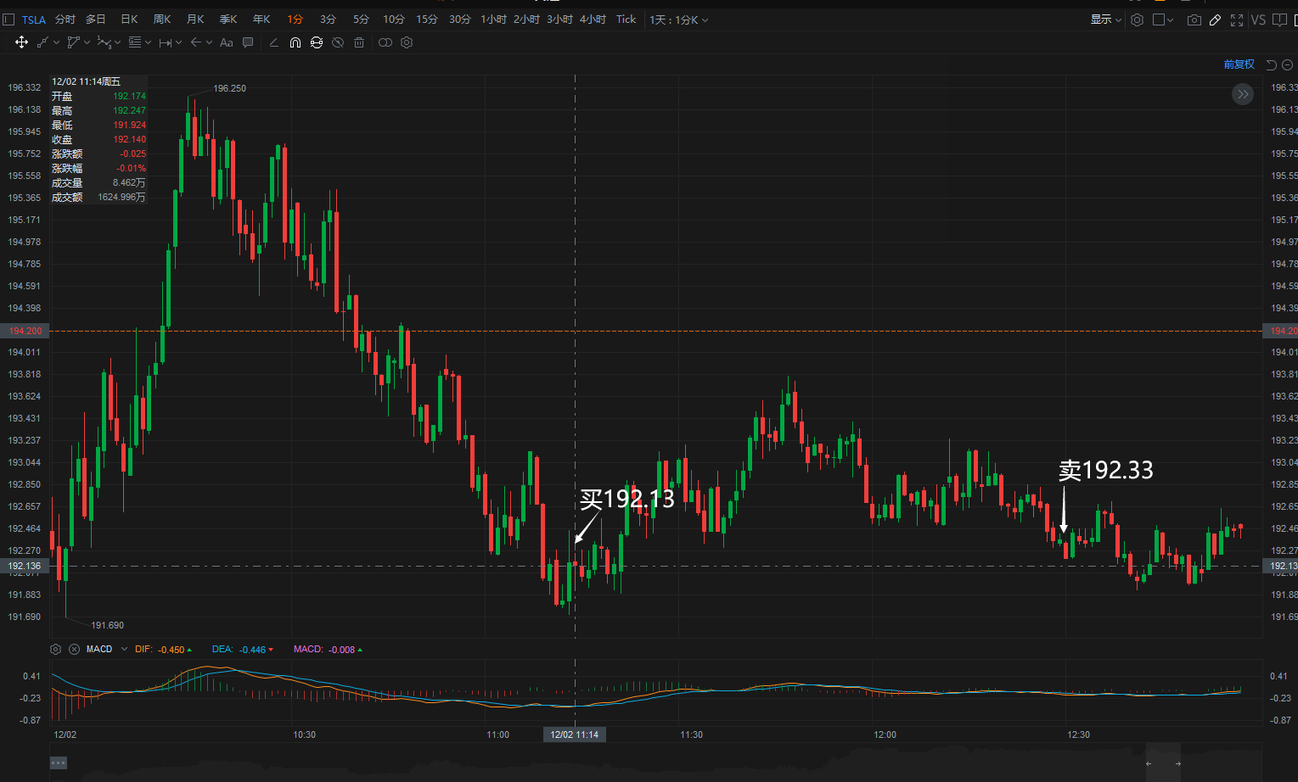Click the 194.200 price line label
This screenshot has height=782, width=1298.
click(x=25, y=331)
